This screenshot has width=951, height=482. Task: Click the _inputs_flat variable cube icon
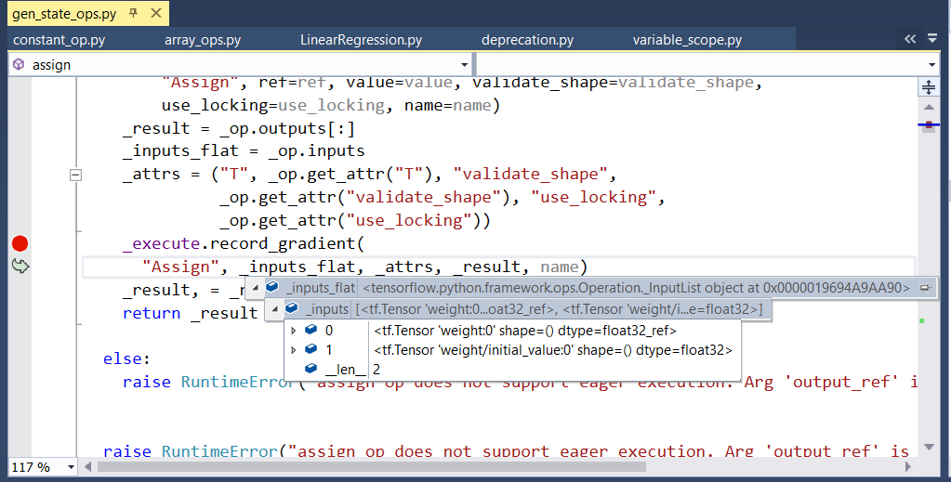[x=271, y=287]
